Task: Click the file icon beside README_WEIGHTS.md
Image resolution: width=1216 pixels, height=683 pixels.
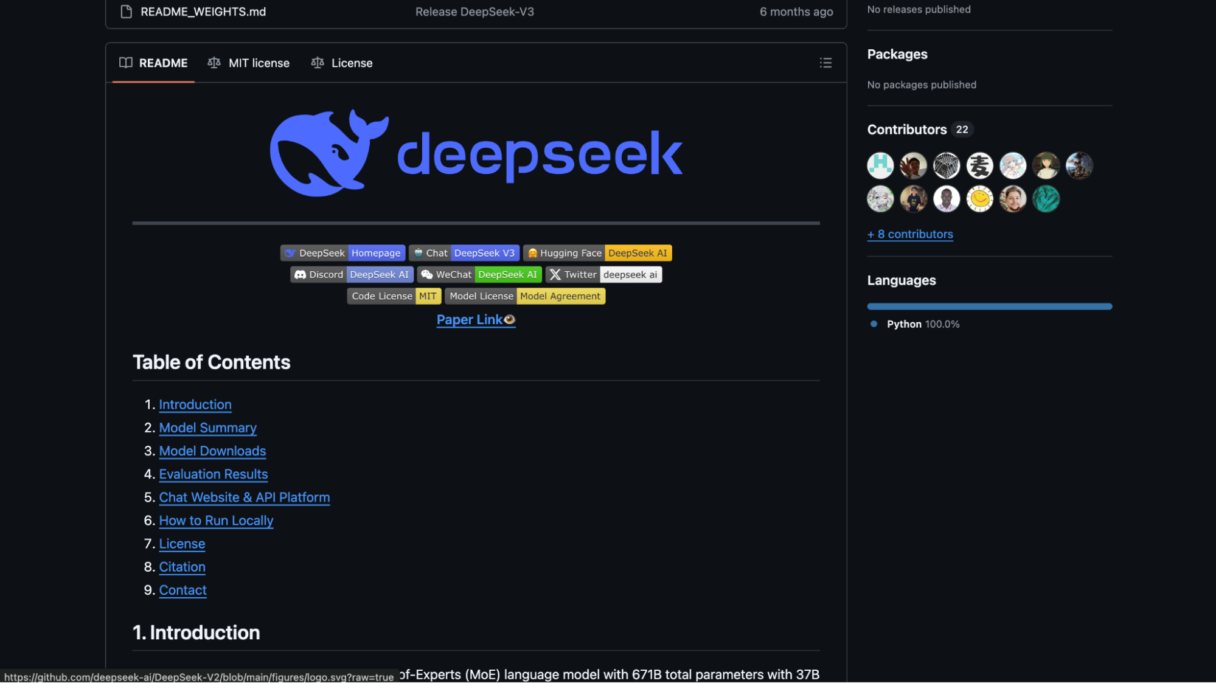Action: (126, 12)
